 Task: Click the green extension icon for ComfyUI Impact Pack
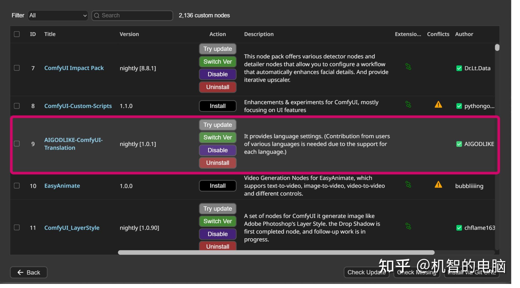pyautogui.click(x=408, y=67)
